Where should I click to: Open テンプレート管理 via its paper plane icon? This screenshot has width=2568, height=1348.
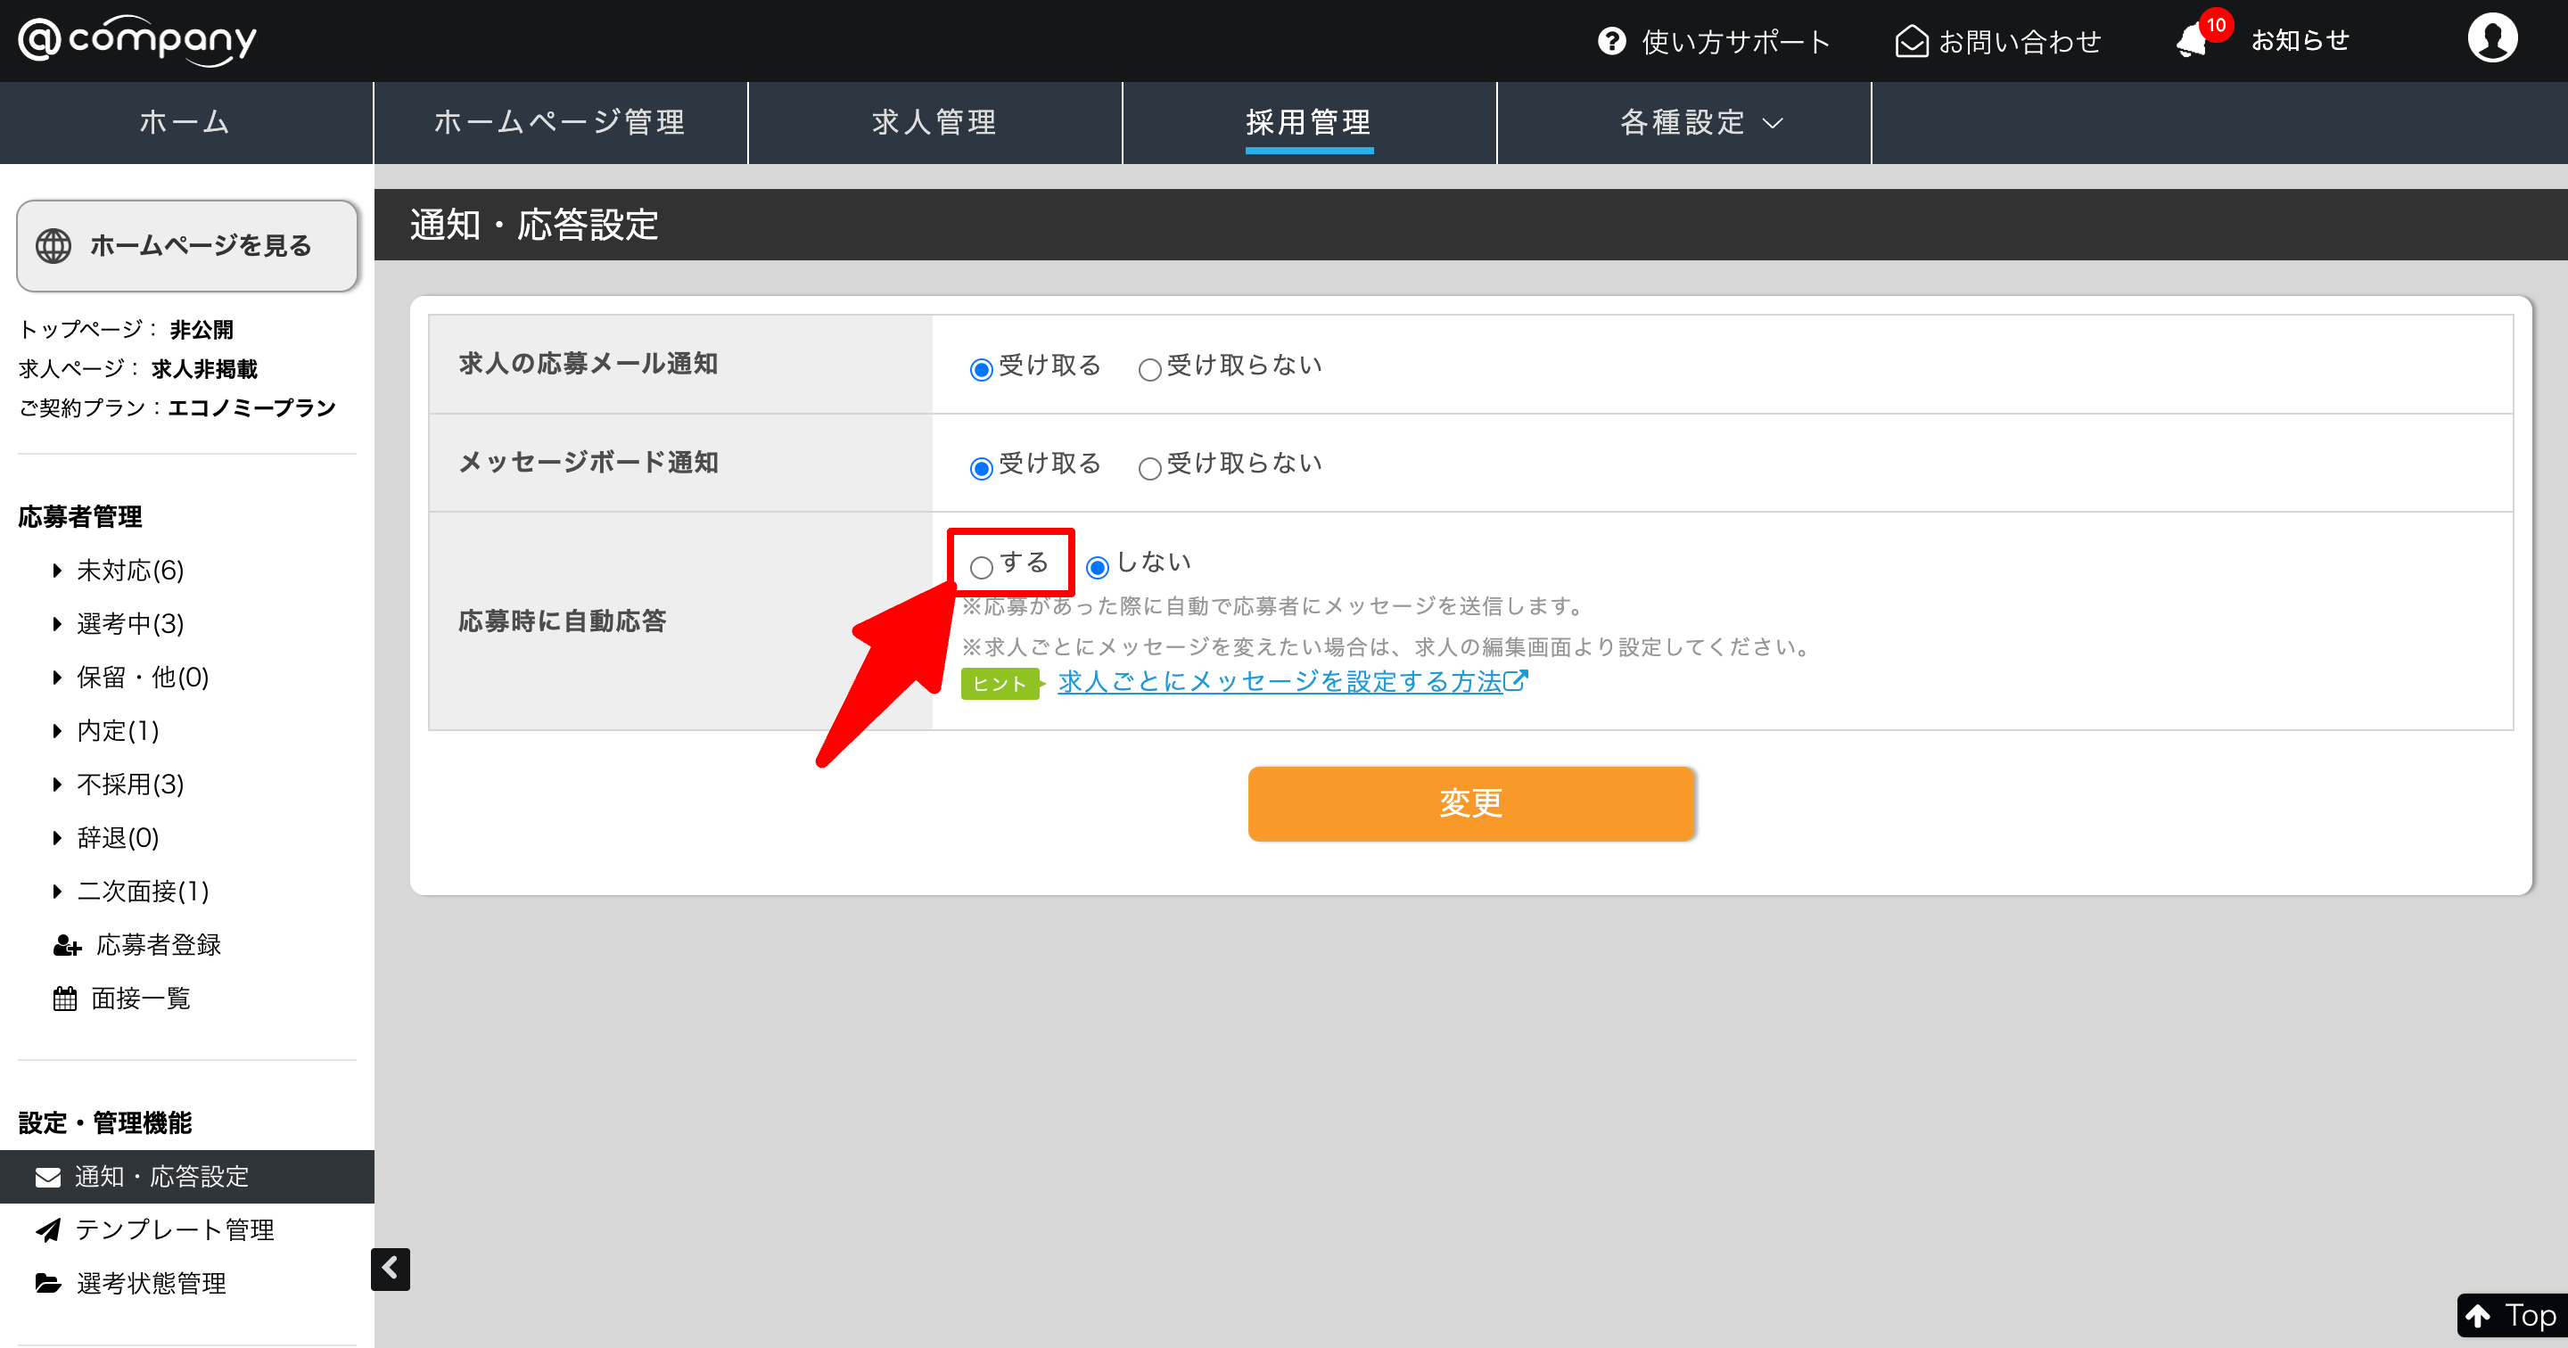coord(48,1229)
